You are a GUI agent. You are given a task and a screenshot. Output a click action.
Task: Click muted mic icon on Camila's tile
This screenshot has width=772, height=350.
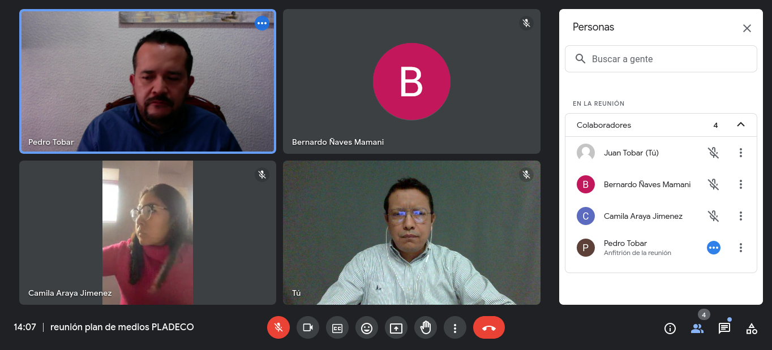pyautogui.click(x=262, y=175)
